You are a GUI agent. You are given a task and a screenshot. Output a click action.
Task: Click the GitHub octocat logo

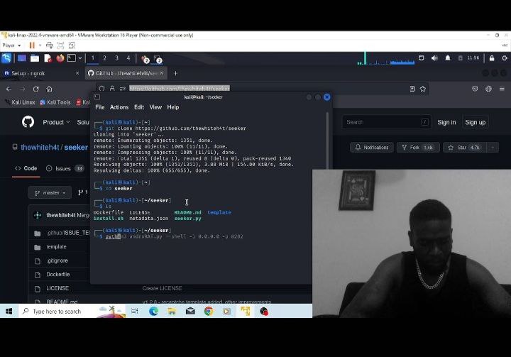pos(28,122)
